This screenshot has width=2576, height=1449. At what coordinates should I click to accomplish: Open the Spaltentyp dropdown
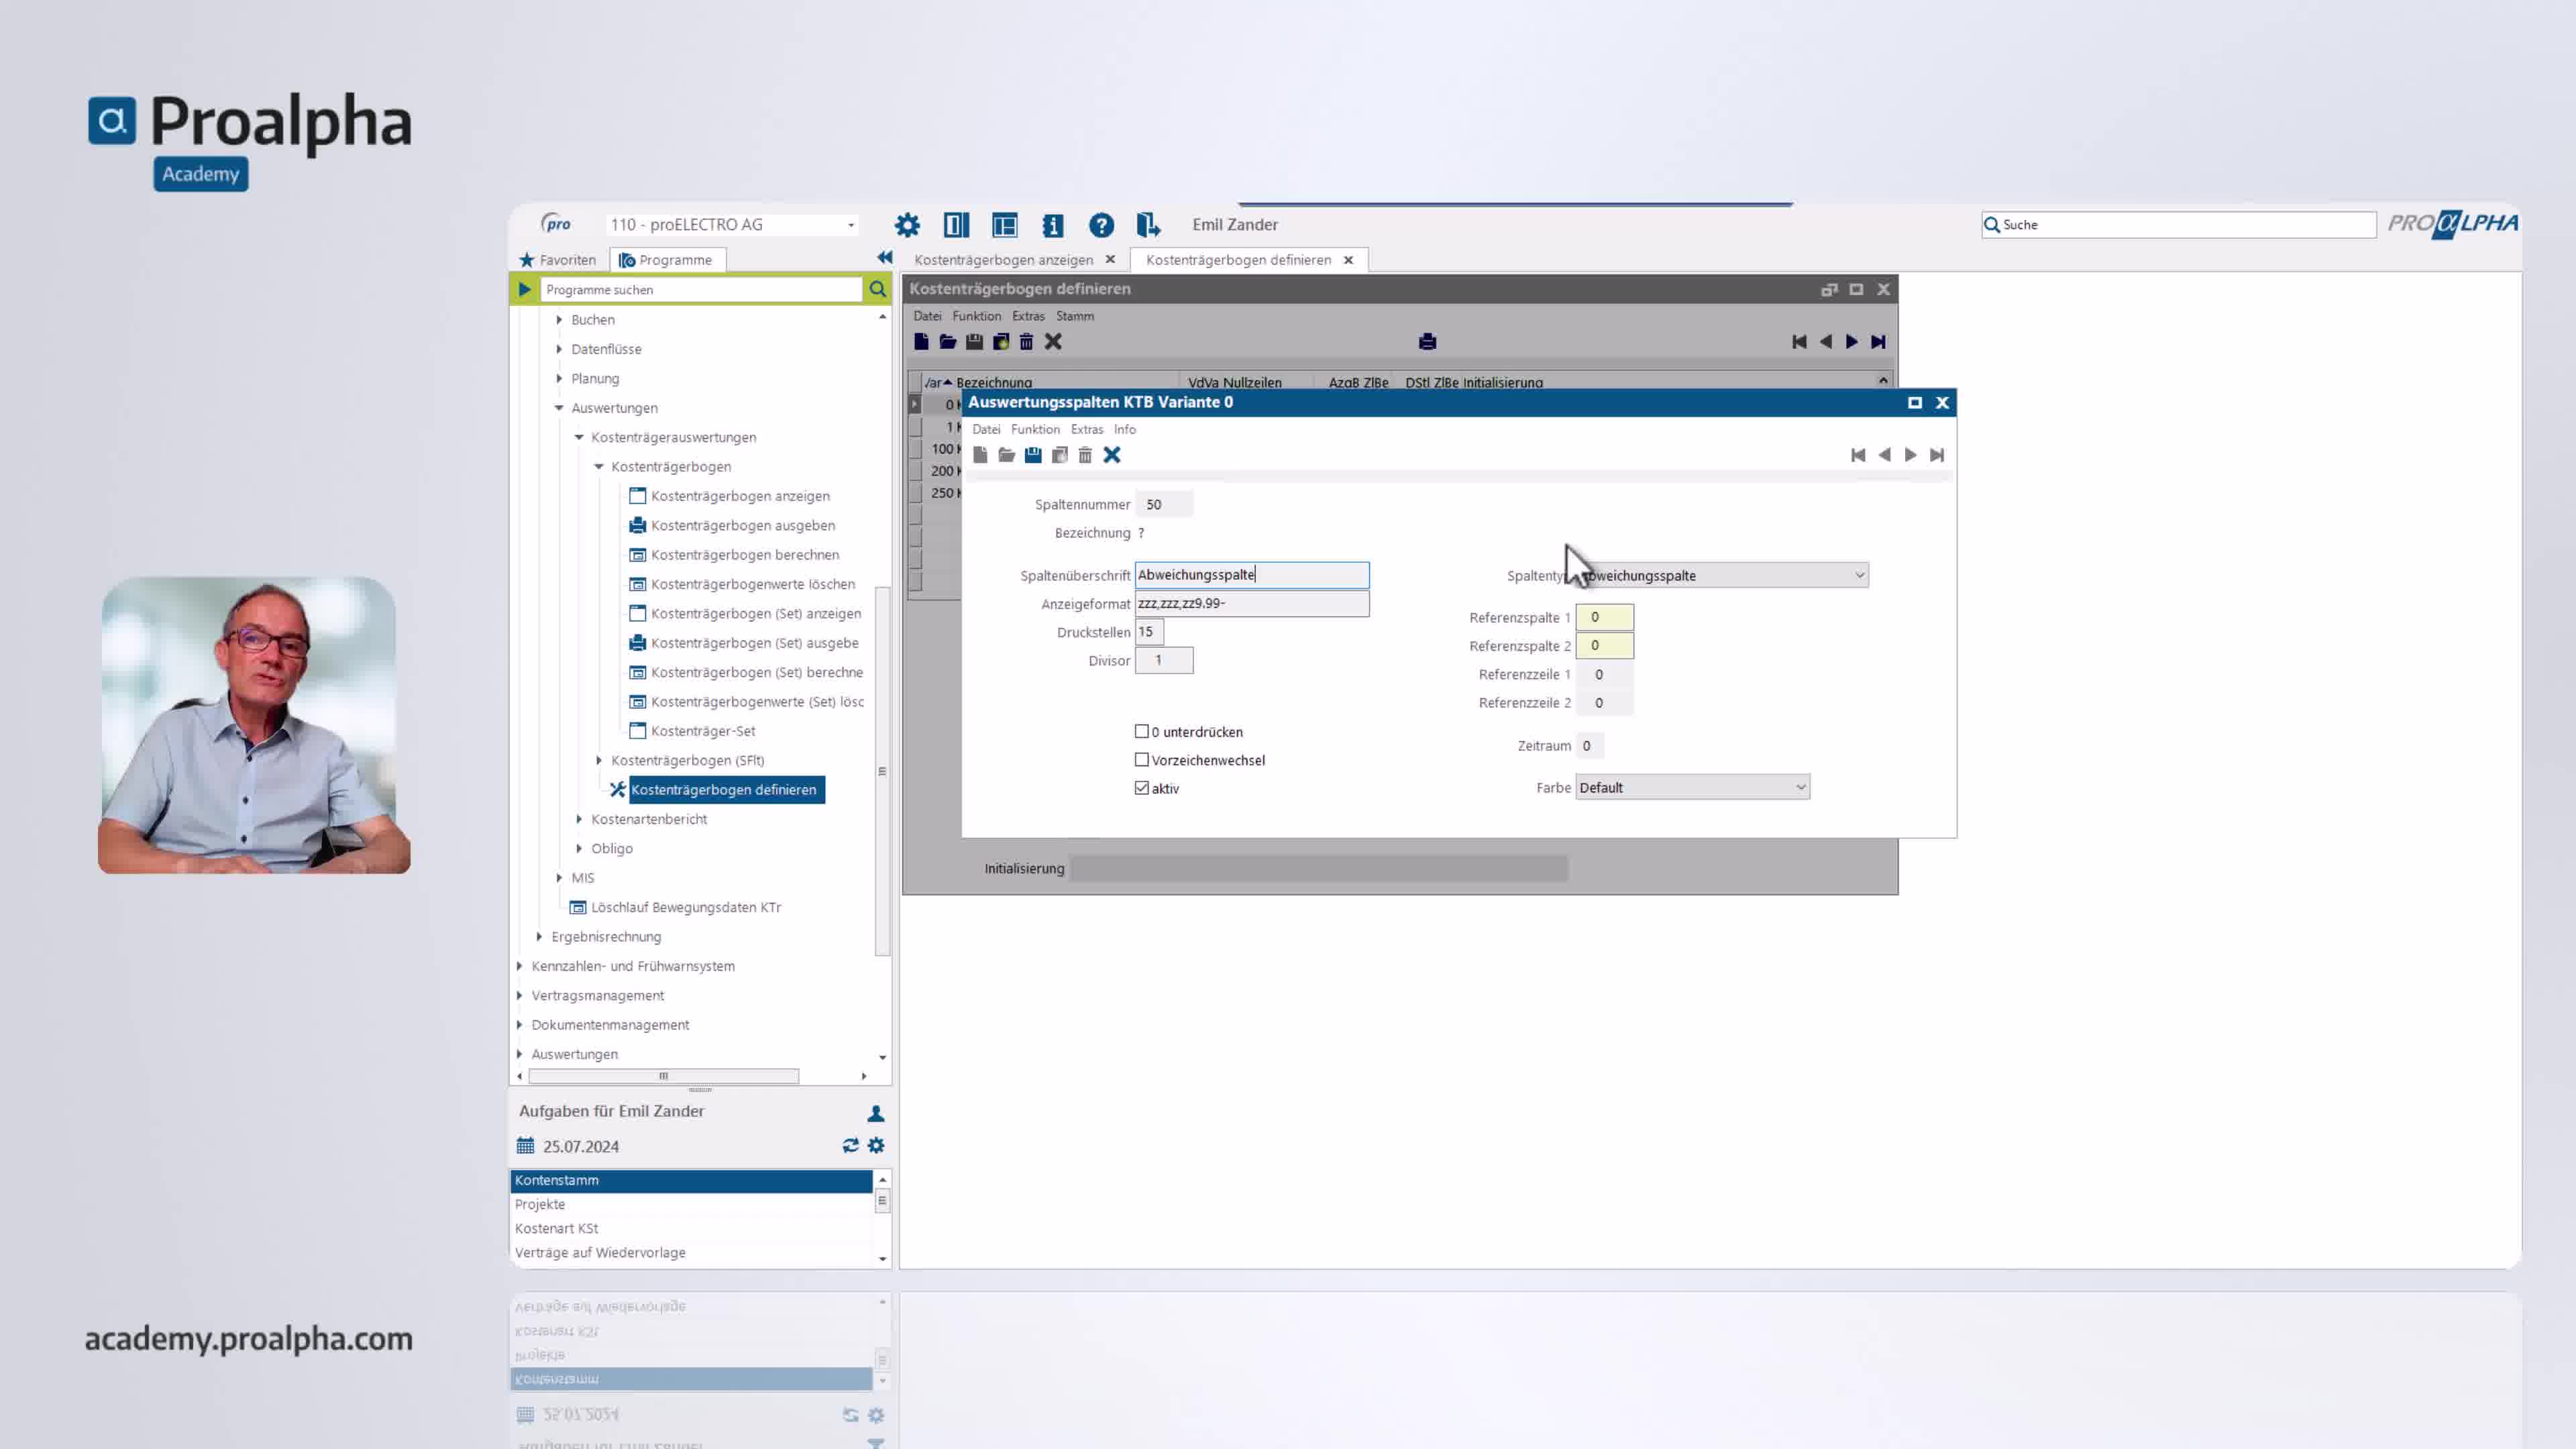click(1859, 575)
